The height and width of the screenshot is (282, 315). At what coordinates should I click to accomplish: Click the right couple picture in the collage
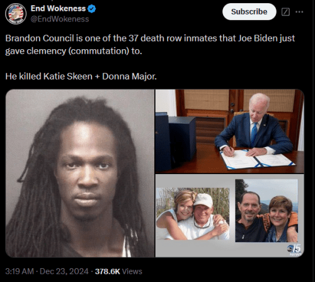[x=266, y=211]
